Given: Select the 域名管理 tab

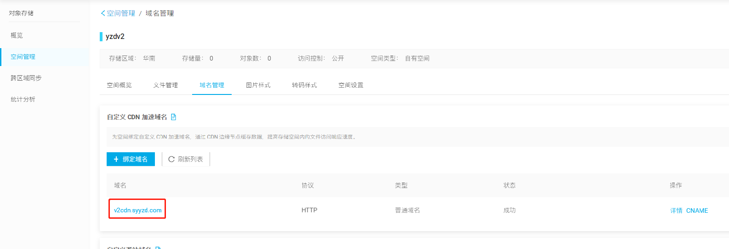Looking at the screenshot, I should [x=212, y=85].
